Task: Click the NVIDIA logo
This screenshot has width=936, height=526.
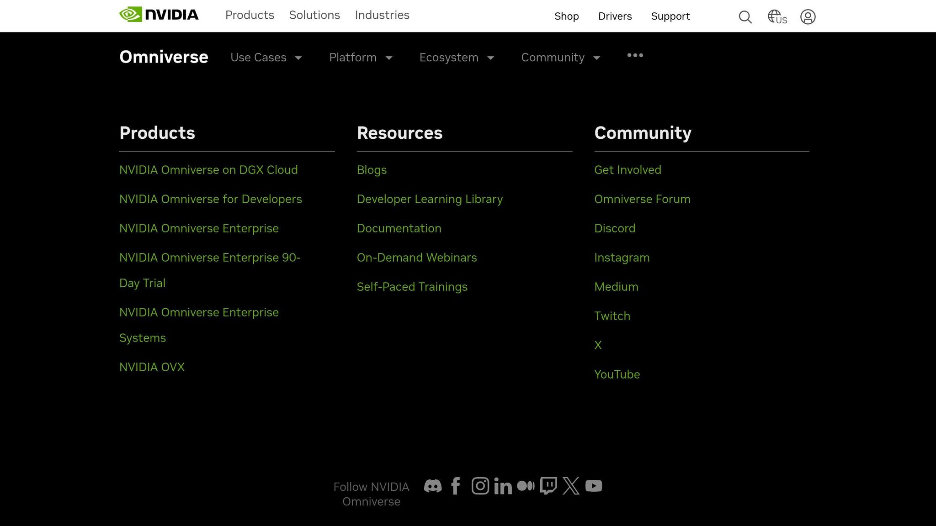Action: pos(159,15)
